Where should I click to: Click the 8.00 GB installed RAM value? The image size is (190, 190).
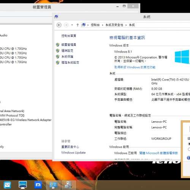tap(157, 89)
